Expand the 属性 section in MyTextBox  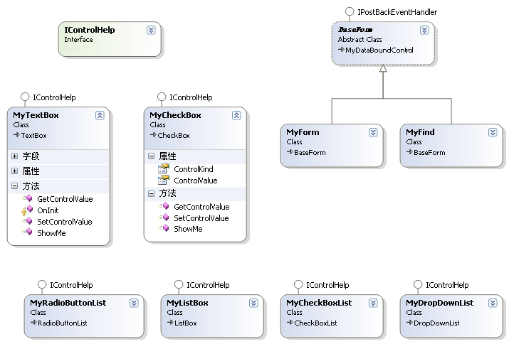pyautogui.click(x=14, y=171)
